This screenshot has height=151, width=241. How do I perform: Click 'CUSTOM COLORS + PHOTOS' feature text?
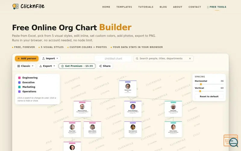(x=88, y=47)
